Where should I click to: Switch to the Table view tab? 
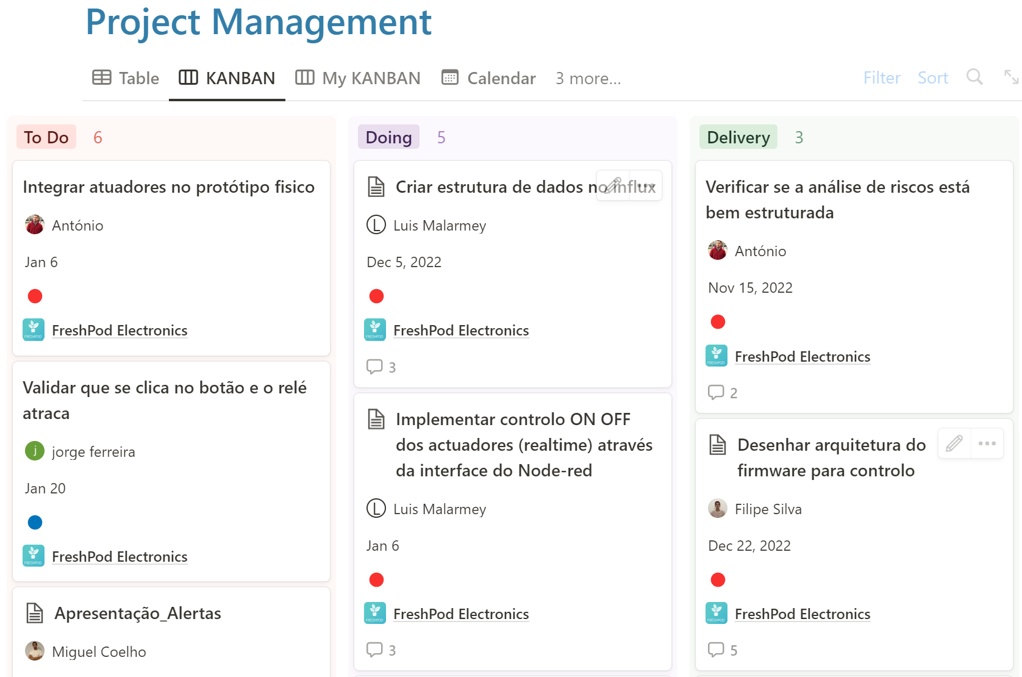tap(126, 78)
